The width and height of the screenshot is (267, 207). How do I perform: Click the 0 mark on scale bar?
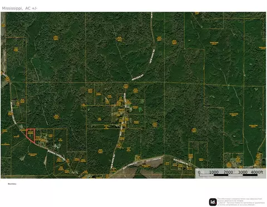[199, 172]
